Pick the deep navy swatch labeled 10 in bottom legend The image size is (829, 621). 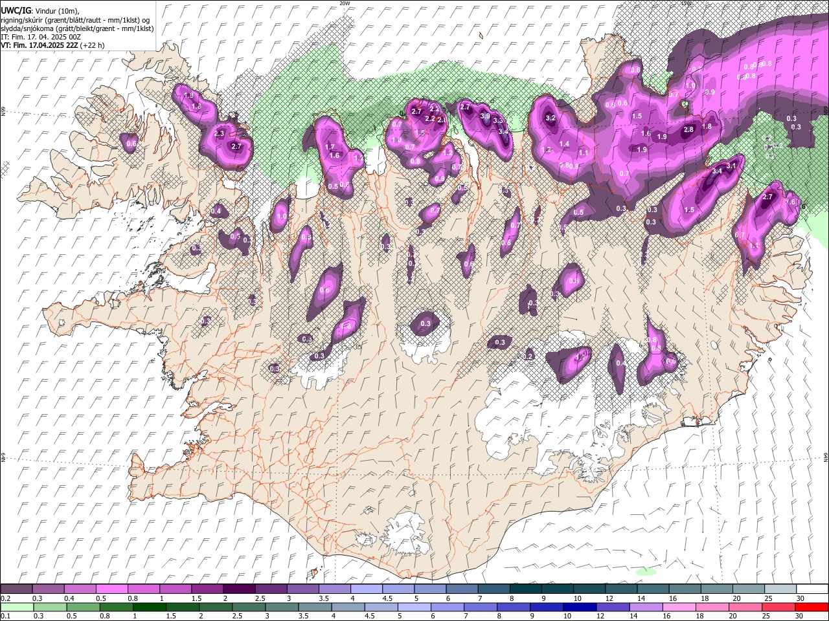pyautogui.click(x=579, y=607)
